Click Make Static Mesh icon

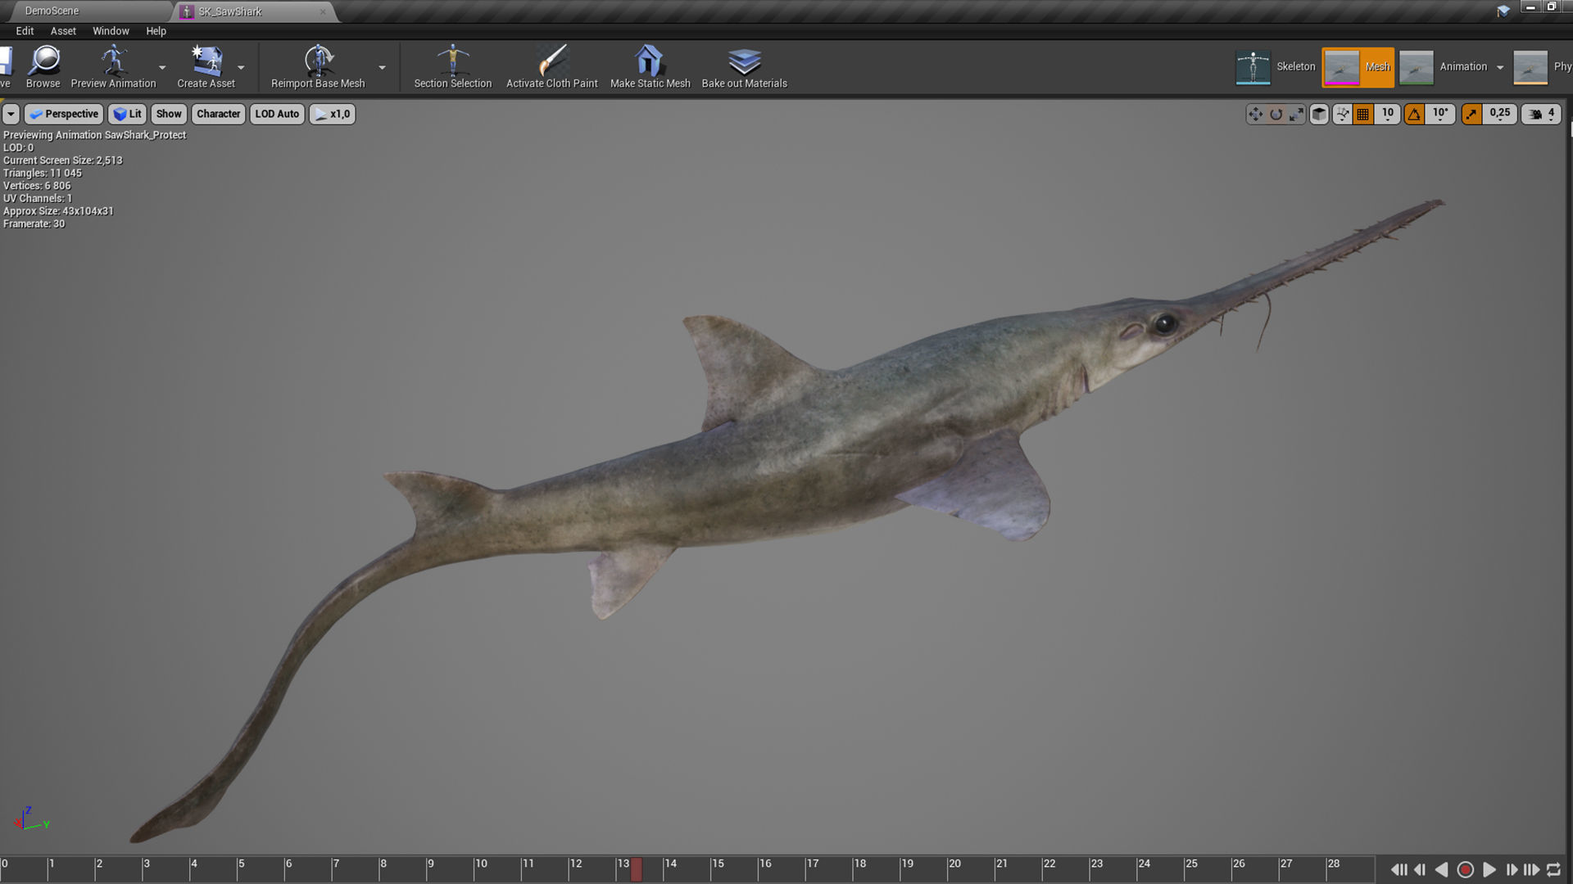650,61
